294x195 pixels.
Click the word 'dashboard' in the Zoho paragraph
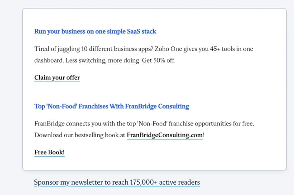[49, 60]
